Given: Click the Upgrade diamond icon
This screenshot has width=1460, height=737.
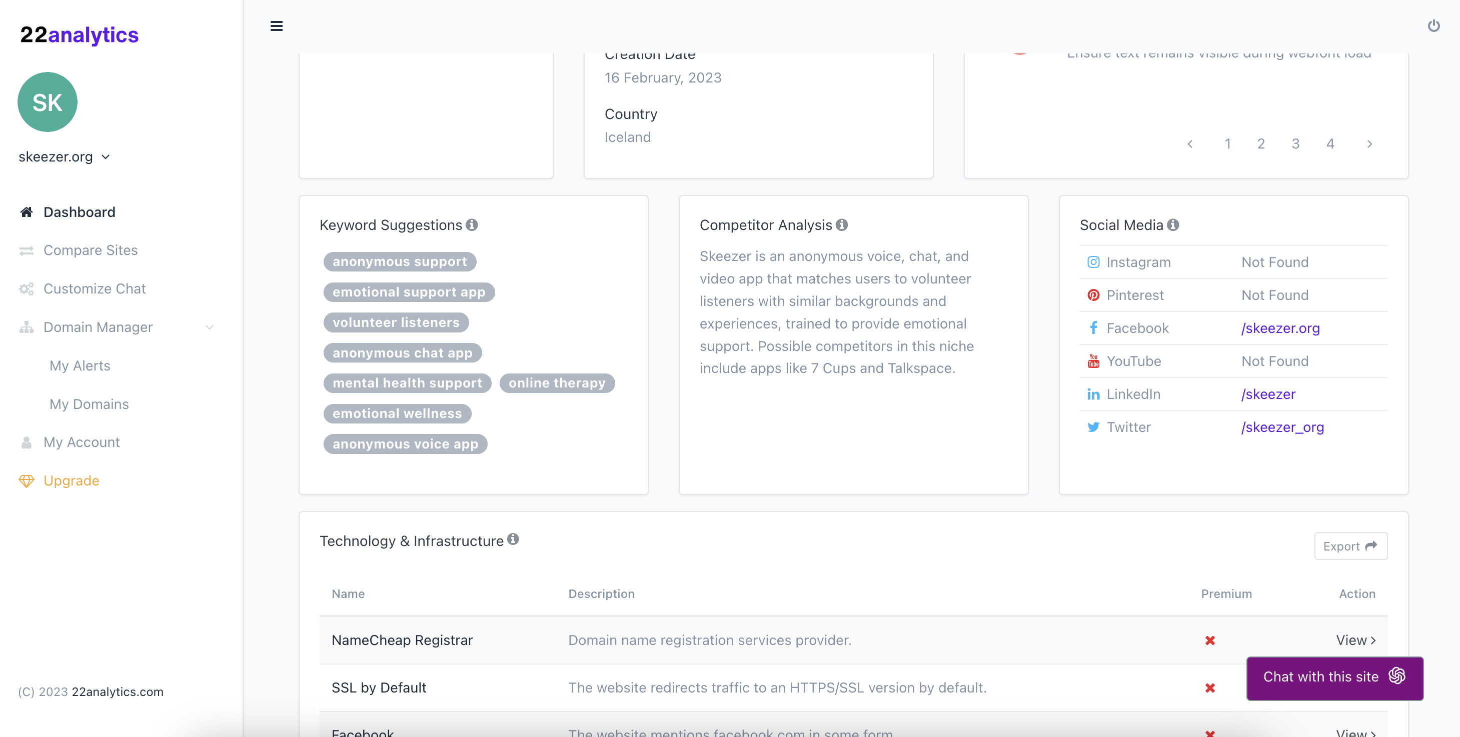Looking at the screenshot, I should tap(26, 480).
